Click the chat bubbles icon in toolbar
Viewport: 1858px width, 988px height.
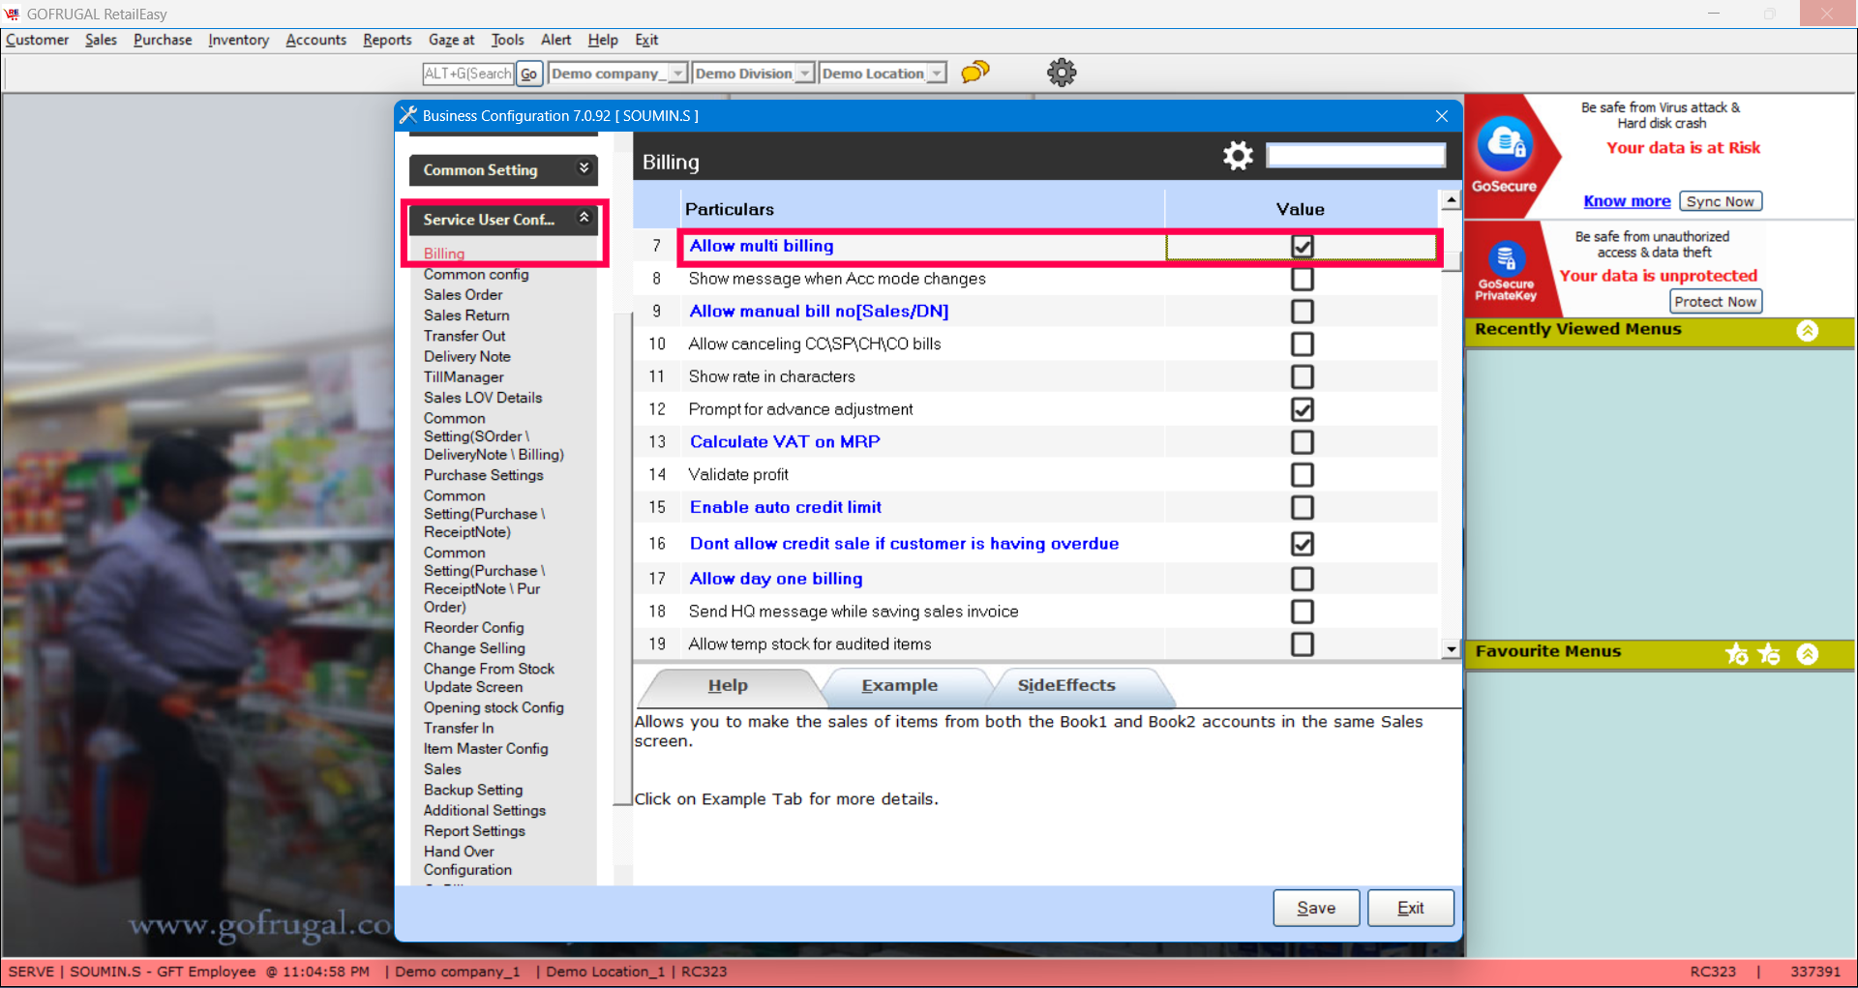(974, 72)
